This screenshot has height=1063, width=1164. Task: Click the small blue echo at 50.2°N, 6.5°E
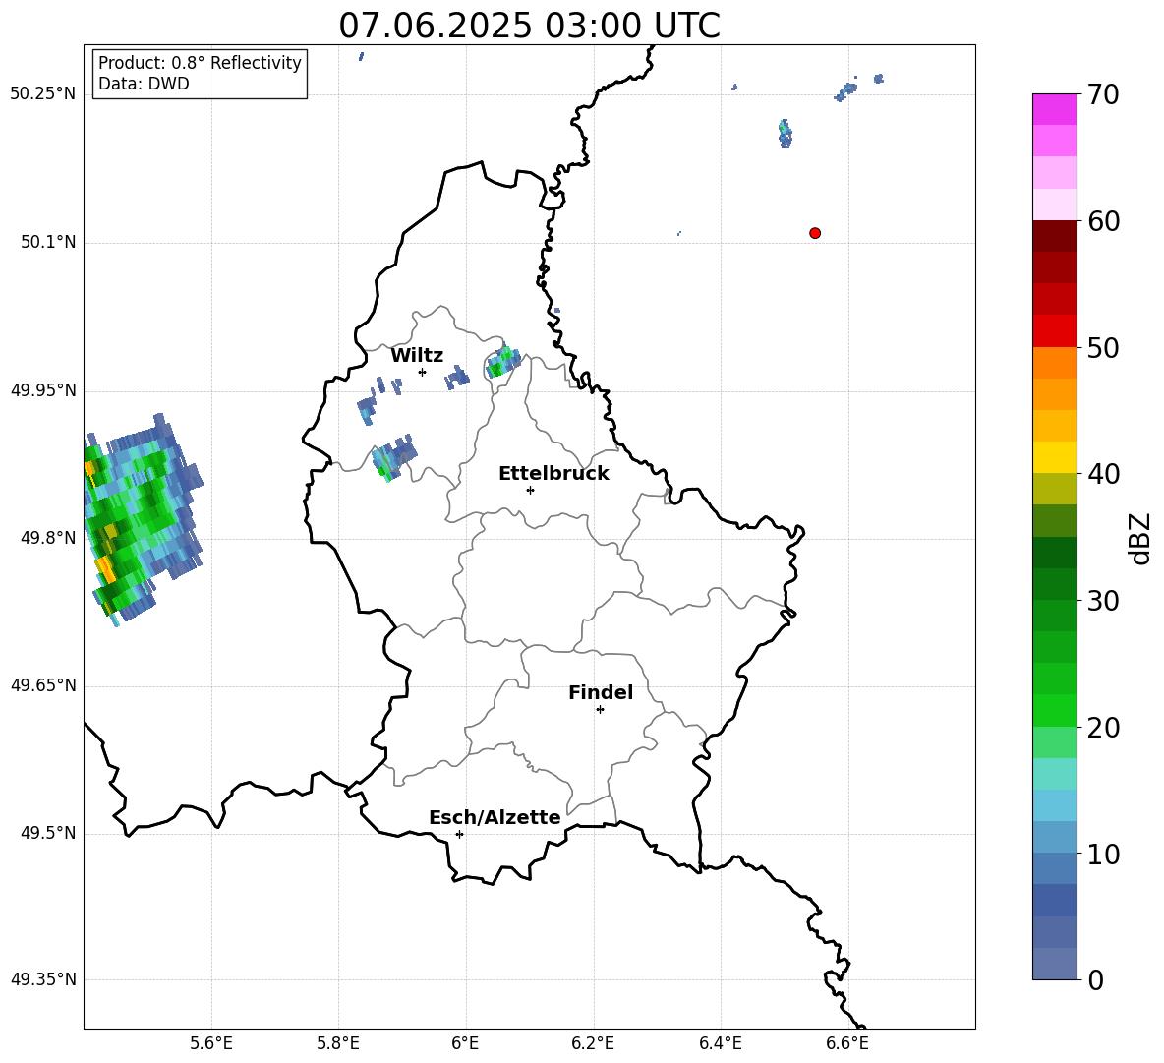pos(785,134)
